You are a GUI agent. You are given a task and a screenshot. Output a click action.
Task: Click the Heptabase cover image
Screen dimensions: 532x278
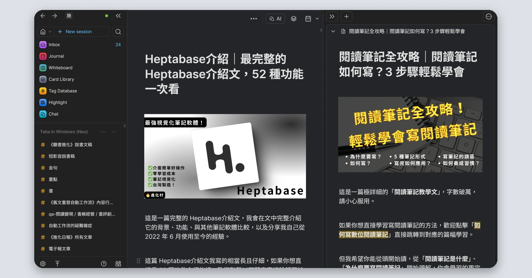tap(225, 156)
